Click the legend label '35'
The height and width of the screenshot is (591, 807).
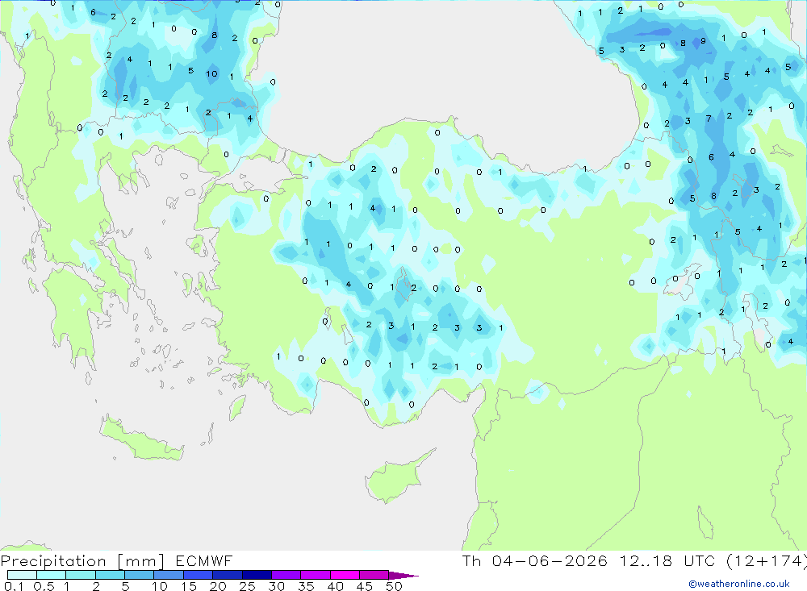(306, 586)
